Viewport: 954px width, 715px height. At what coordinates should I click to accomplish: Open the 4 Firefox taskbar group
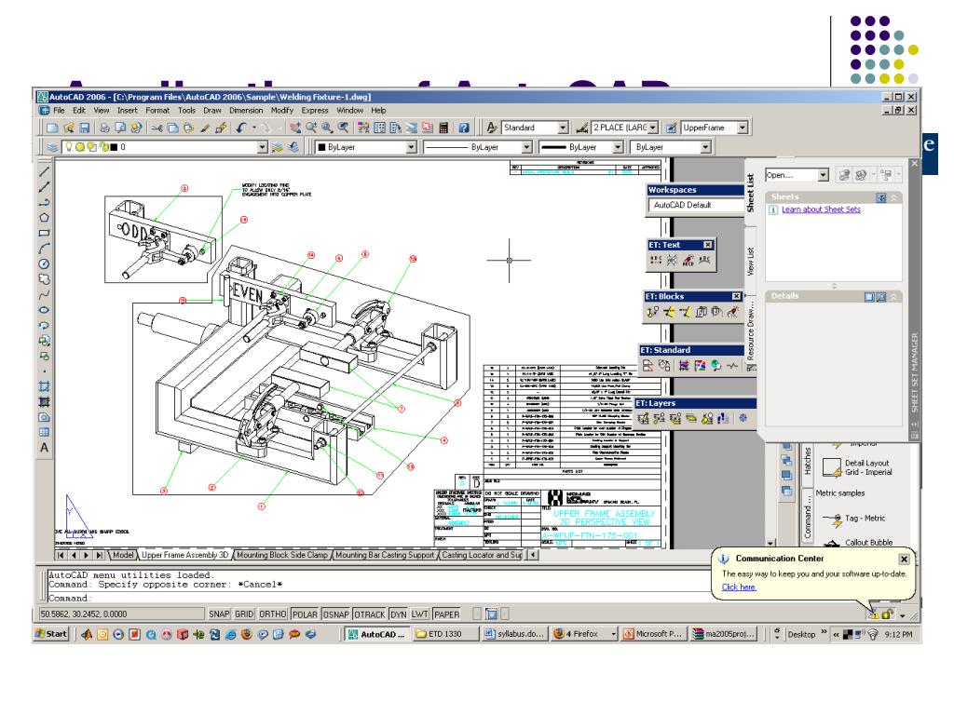point(583,634)
